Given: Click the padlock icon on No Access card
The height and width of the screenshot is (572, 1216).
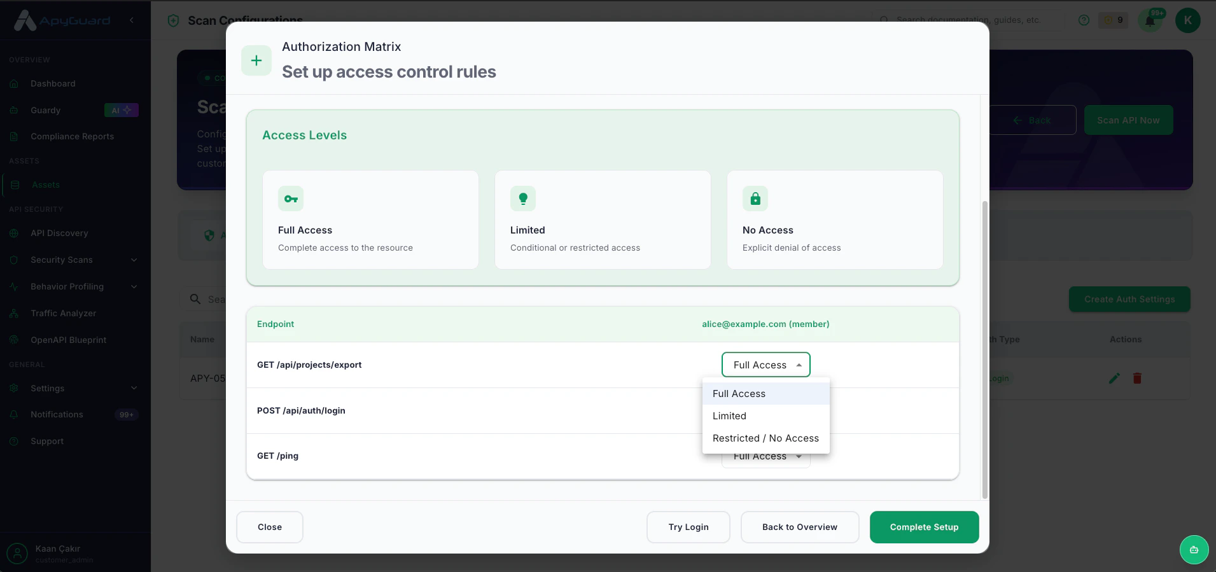Looking at the screenshot, I should point(755,199).
